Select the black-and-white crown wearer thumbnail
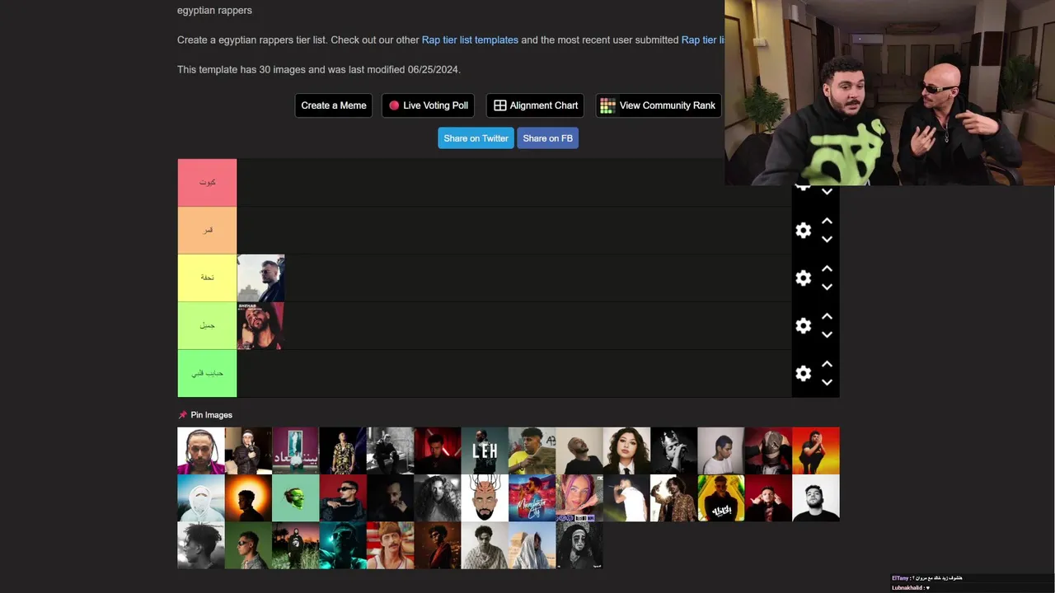1055x593 pixels. (x=673, y=451)
